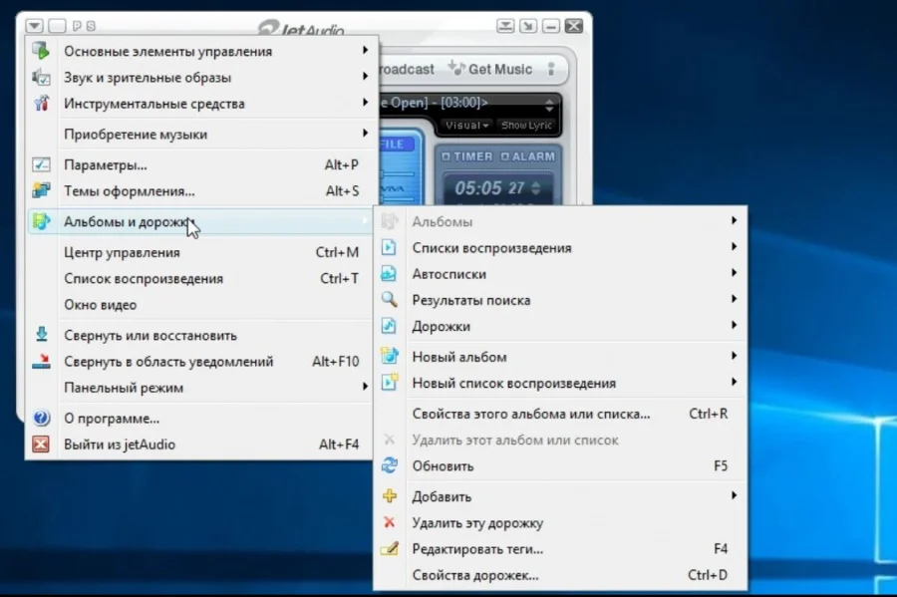Click the download arrow icon beside Свернуть или восстановить
This screenshot has height=597, width=897.
tap(41, 335)
